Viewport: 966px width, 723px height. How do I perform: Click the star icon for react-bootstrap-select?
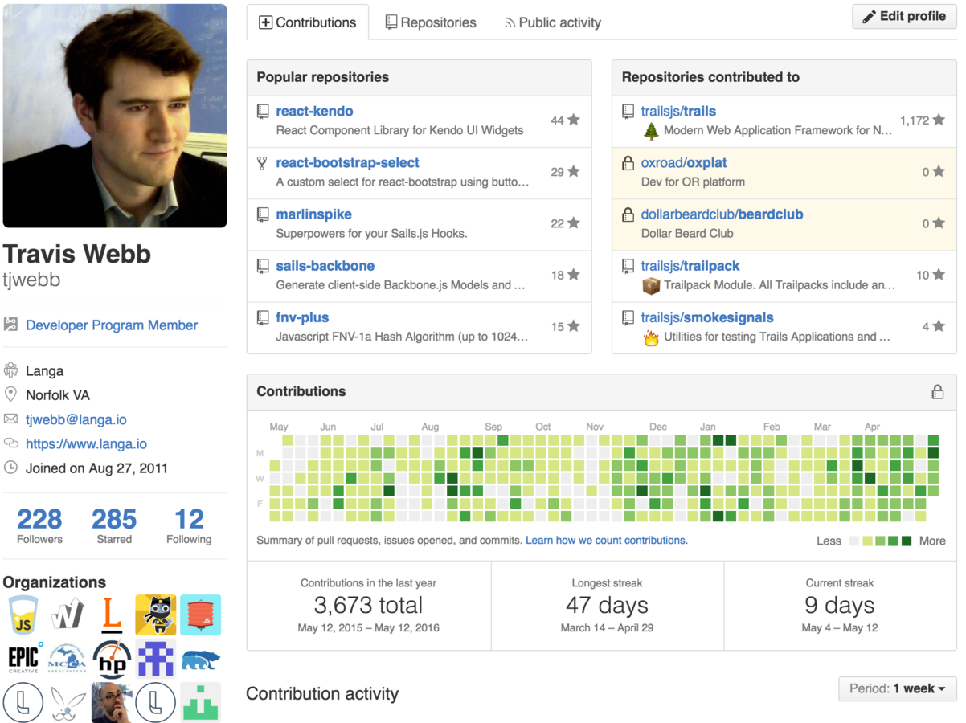tap(574, 171)
